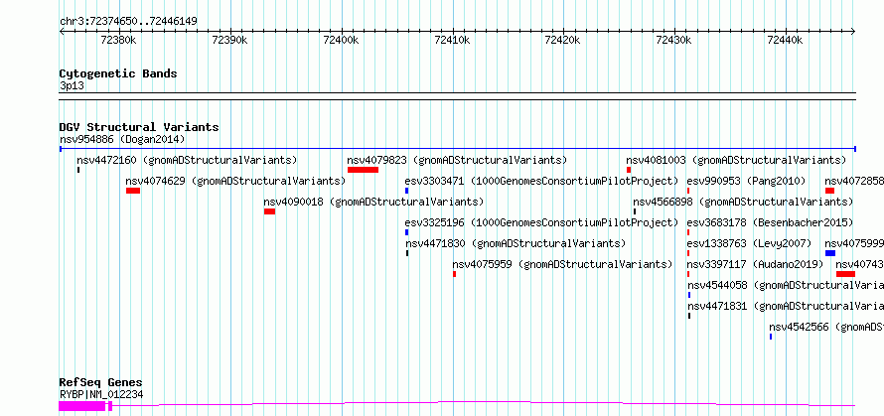Click the RefSeq Genes track title
884x416 pixels.
(x=100, y=382)
